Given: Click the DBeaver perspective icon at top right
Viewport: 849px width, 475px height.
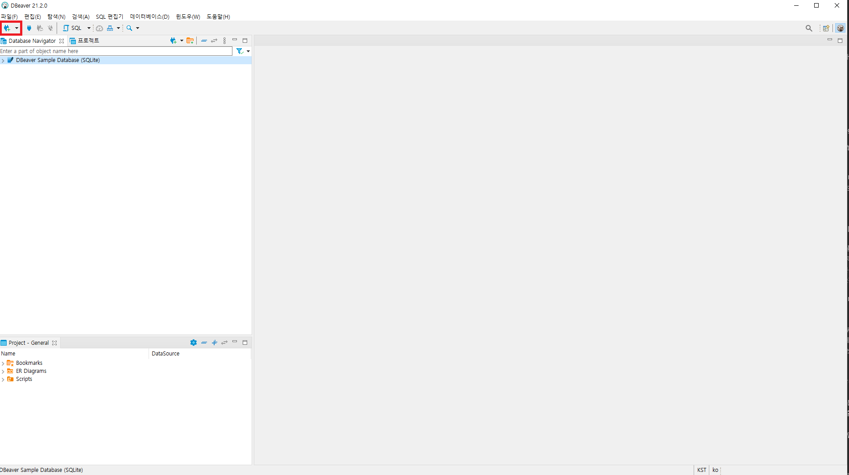Looking at the screenshot, I should coord(841,28).
